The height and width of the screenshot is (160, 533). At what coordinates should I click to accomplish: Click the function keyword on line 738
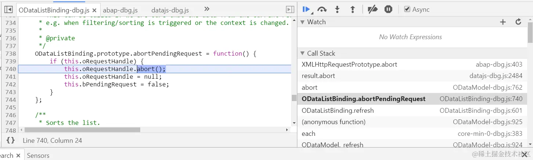tap(228, 53)
